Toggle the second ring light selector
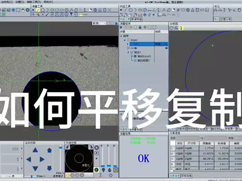Image resolution: width=242 pixels, height=181 pixels. pyautogui.click(x=73, y=175)
